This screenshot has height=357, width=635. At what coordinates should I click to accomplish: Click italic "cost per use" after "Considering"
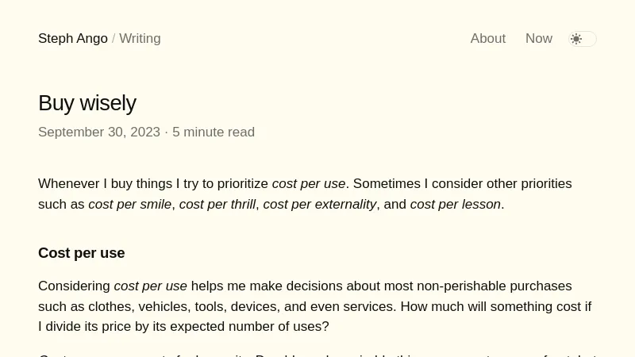click(x=150, y=286)
